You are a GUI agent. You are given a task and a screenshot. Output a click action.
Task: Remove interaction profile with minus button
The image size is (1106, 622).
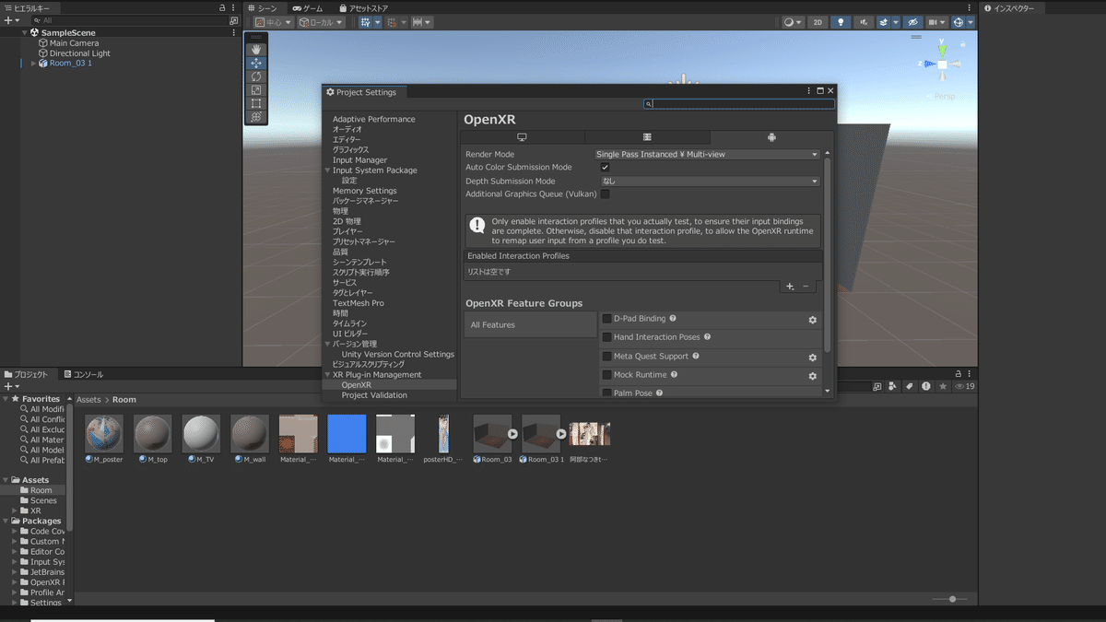click(x=806, y=287)
